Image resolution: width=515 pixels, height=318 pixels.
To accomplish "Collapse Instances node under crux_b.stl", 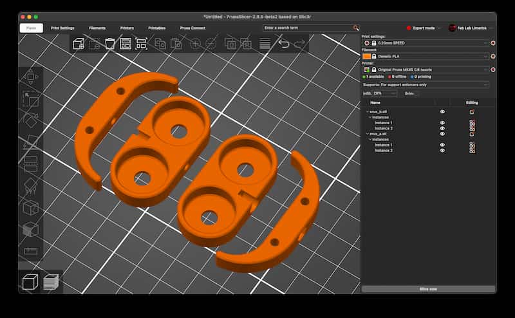I will pos(370,117).
